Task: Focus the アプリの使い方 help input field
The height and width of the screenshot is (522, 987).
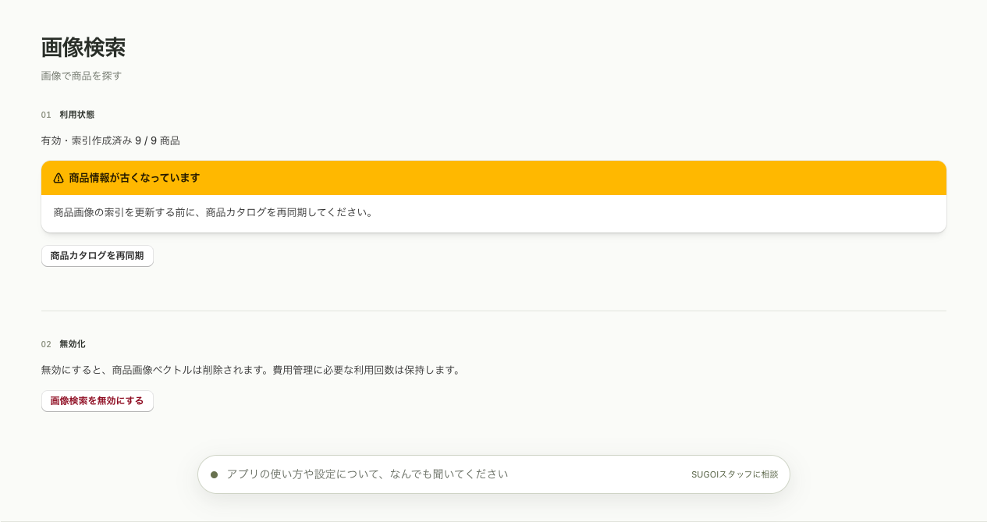Action: tap(453, 474)
